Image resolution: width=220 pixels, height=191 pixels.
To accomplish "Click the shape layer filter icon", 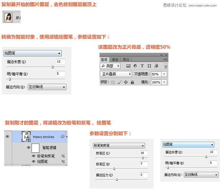I will coord(149,66).
